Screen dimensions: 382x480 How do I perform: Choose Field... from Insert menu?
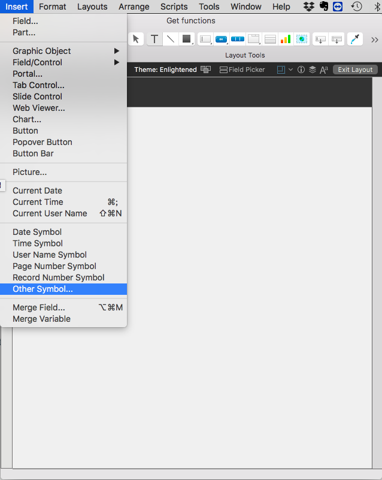(63, 21)
